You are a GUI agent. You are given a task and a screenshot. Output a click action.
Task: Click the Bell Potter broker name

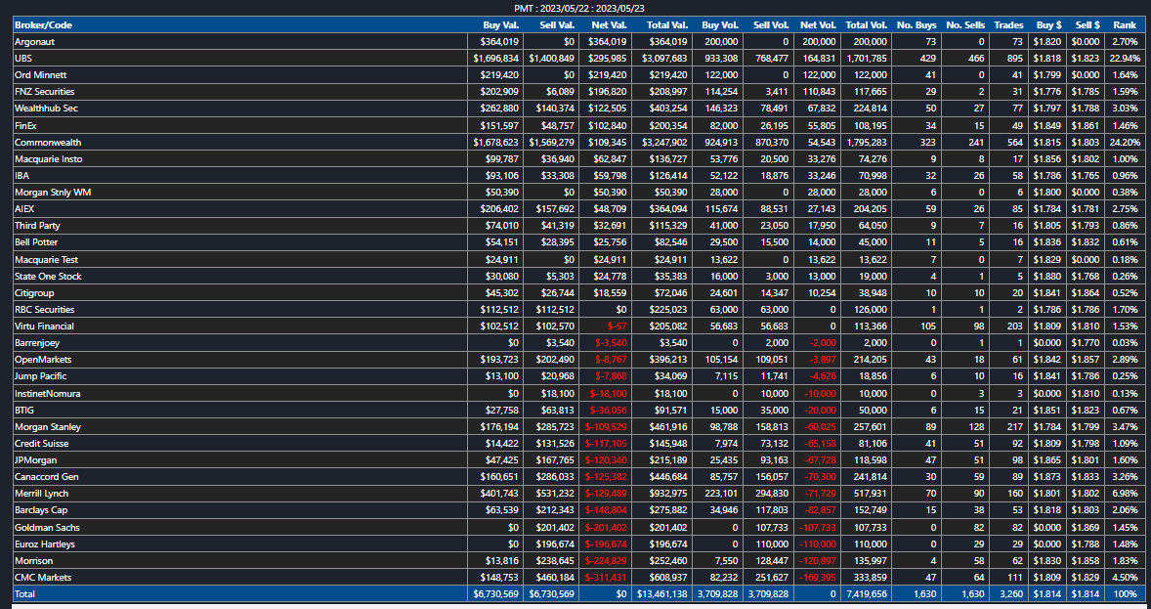click(x=36, y=242)
